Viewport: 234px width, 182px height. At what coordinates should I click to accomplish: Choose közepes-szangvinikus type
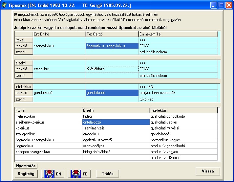coord(48,152)
